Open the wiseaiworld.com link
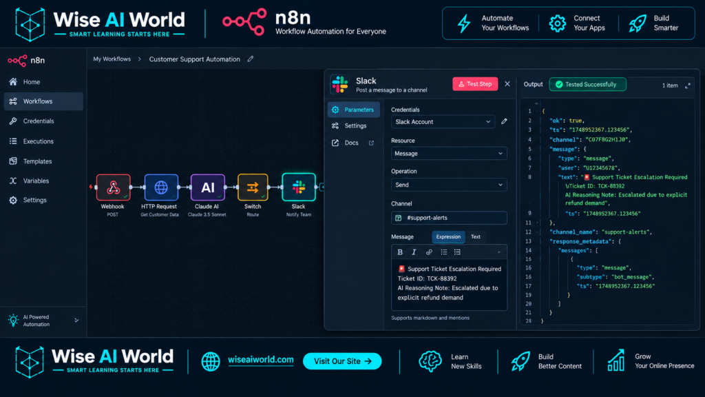The image size is (705, 397). click(261, 360)
